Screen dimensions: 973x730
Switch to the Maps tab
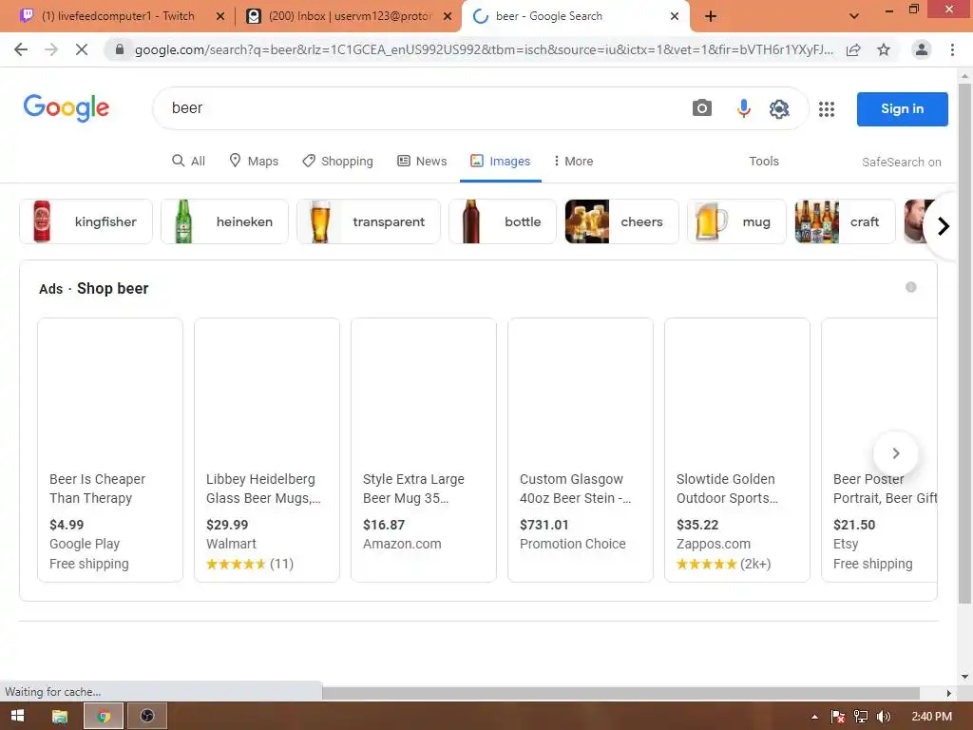(254, 161)
